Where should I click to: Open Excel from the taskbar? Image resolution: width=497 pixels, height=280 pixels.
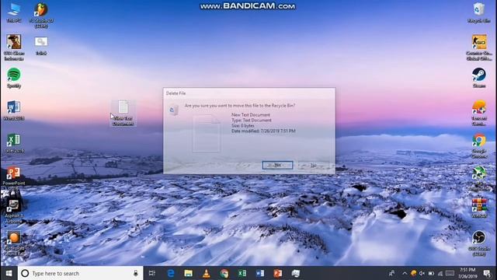tap(242, 273)
